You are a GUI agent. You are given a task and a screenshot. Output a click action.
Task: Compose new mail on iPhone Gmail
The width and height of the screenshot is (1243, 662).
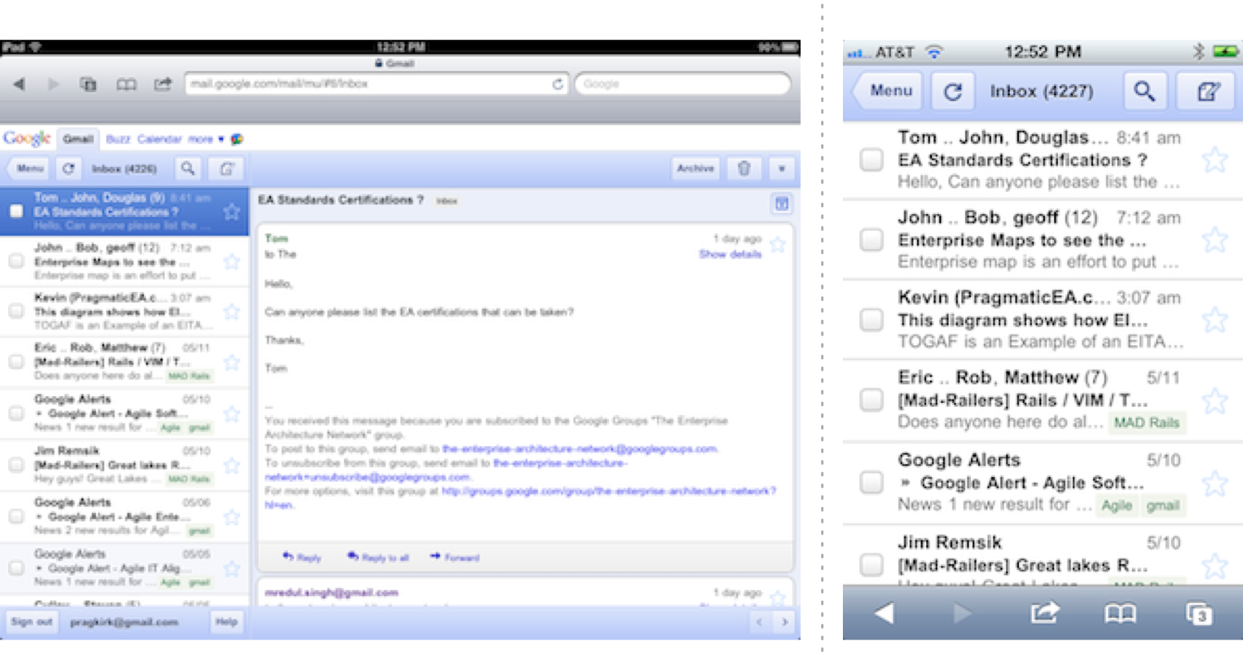click(x=1206, y=91)
